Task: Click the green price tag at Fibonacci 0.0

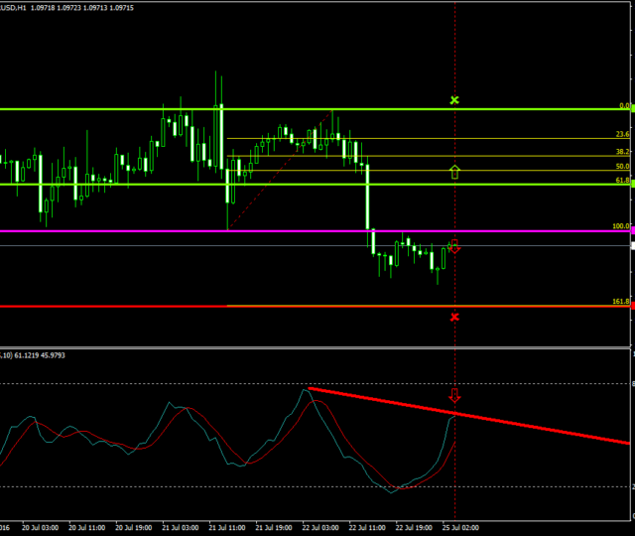Action: click(x=631, y=108)
